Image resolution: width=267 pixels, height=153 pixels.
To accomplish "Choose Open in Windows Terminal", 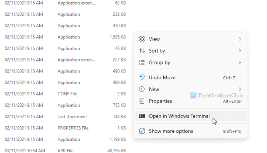I will coord(179,116).
